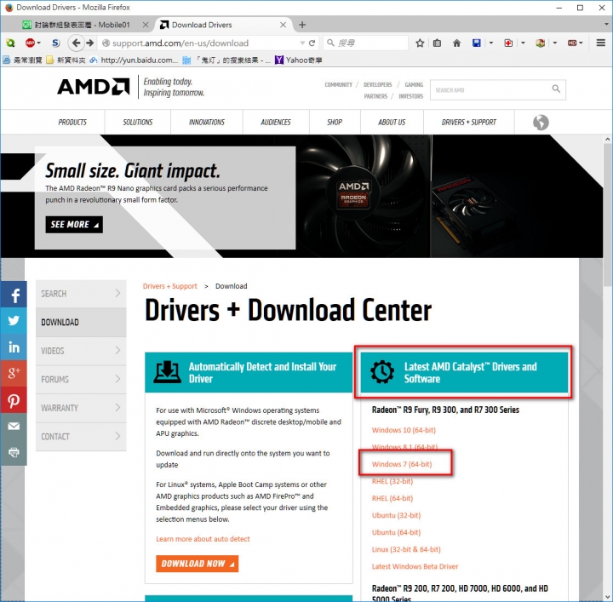Open Ubuntu (64-bit) driver link
The width and height of the screenshot is (613, 602).
397,532
